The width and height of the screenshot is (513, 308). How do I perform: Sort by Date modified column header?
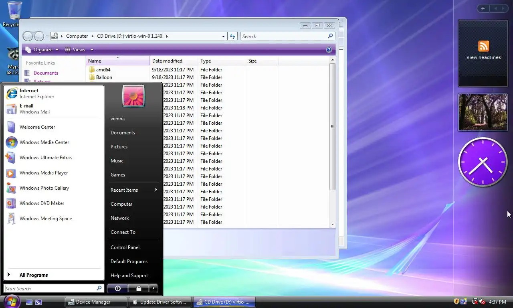[174, 61]
